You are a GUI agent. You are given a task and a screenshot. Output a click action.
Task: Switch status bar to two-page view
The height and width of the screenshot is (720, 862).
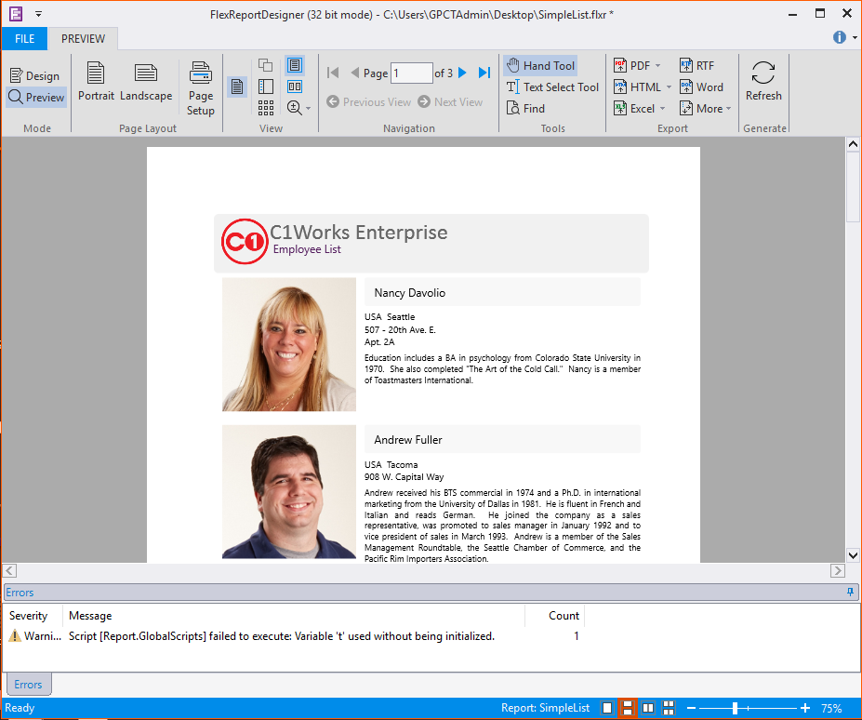click(648, 708)
